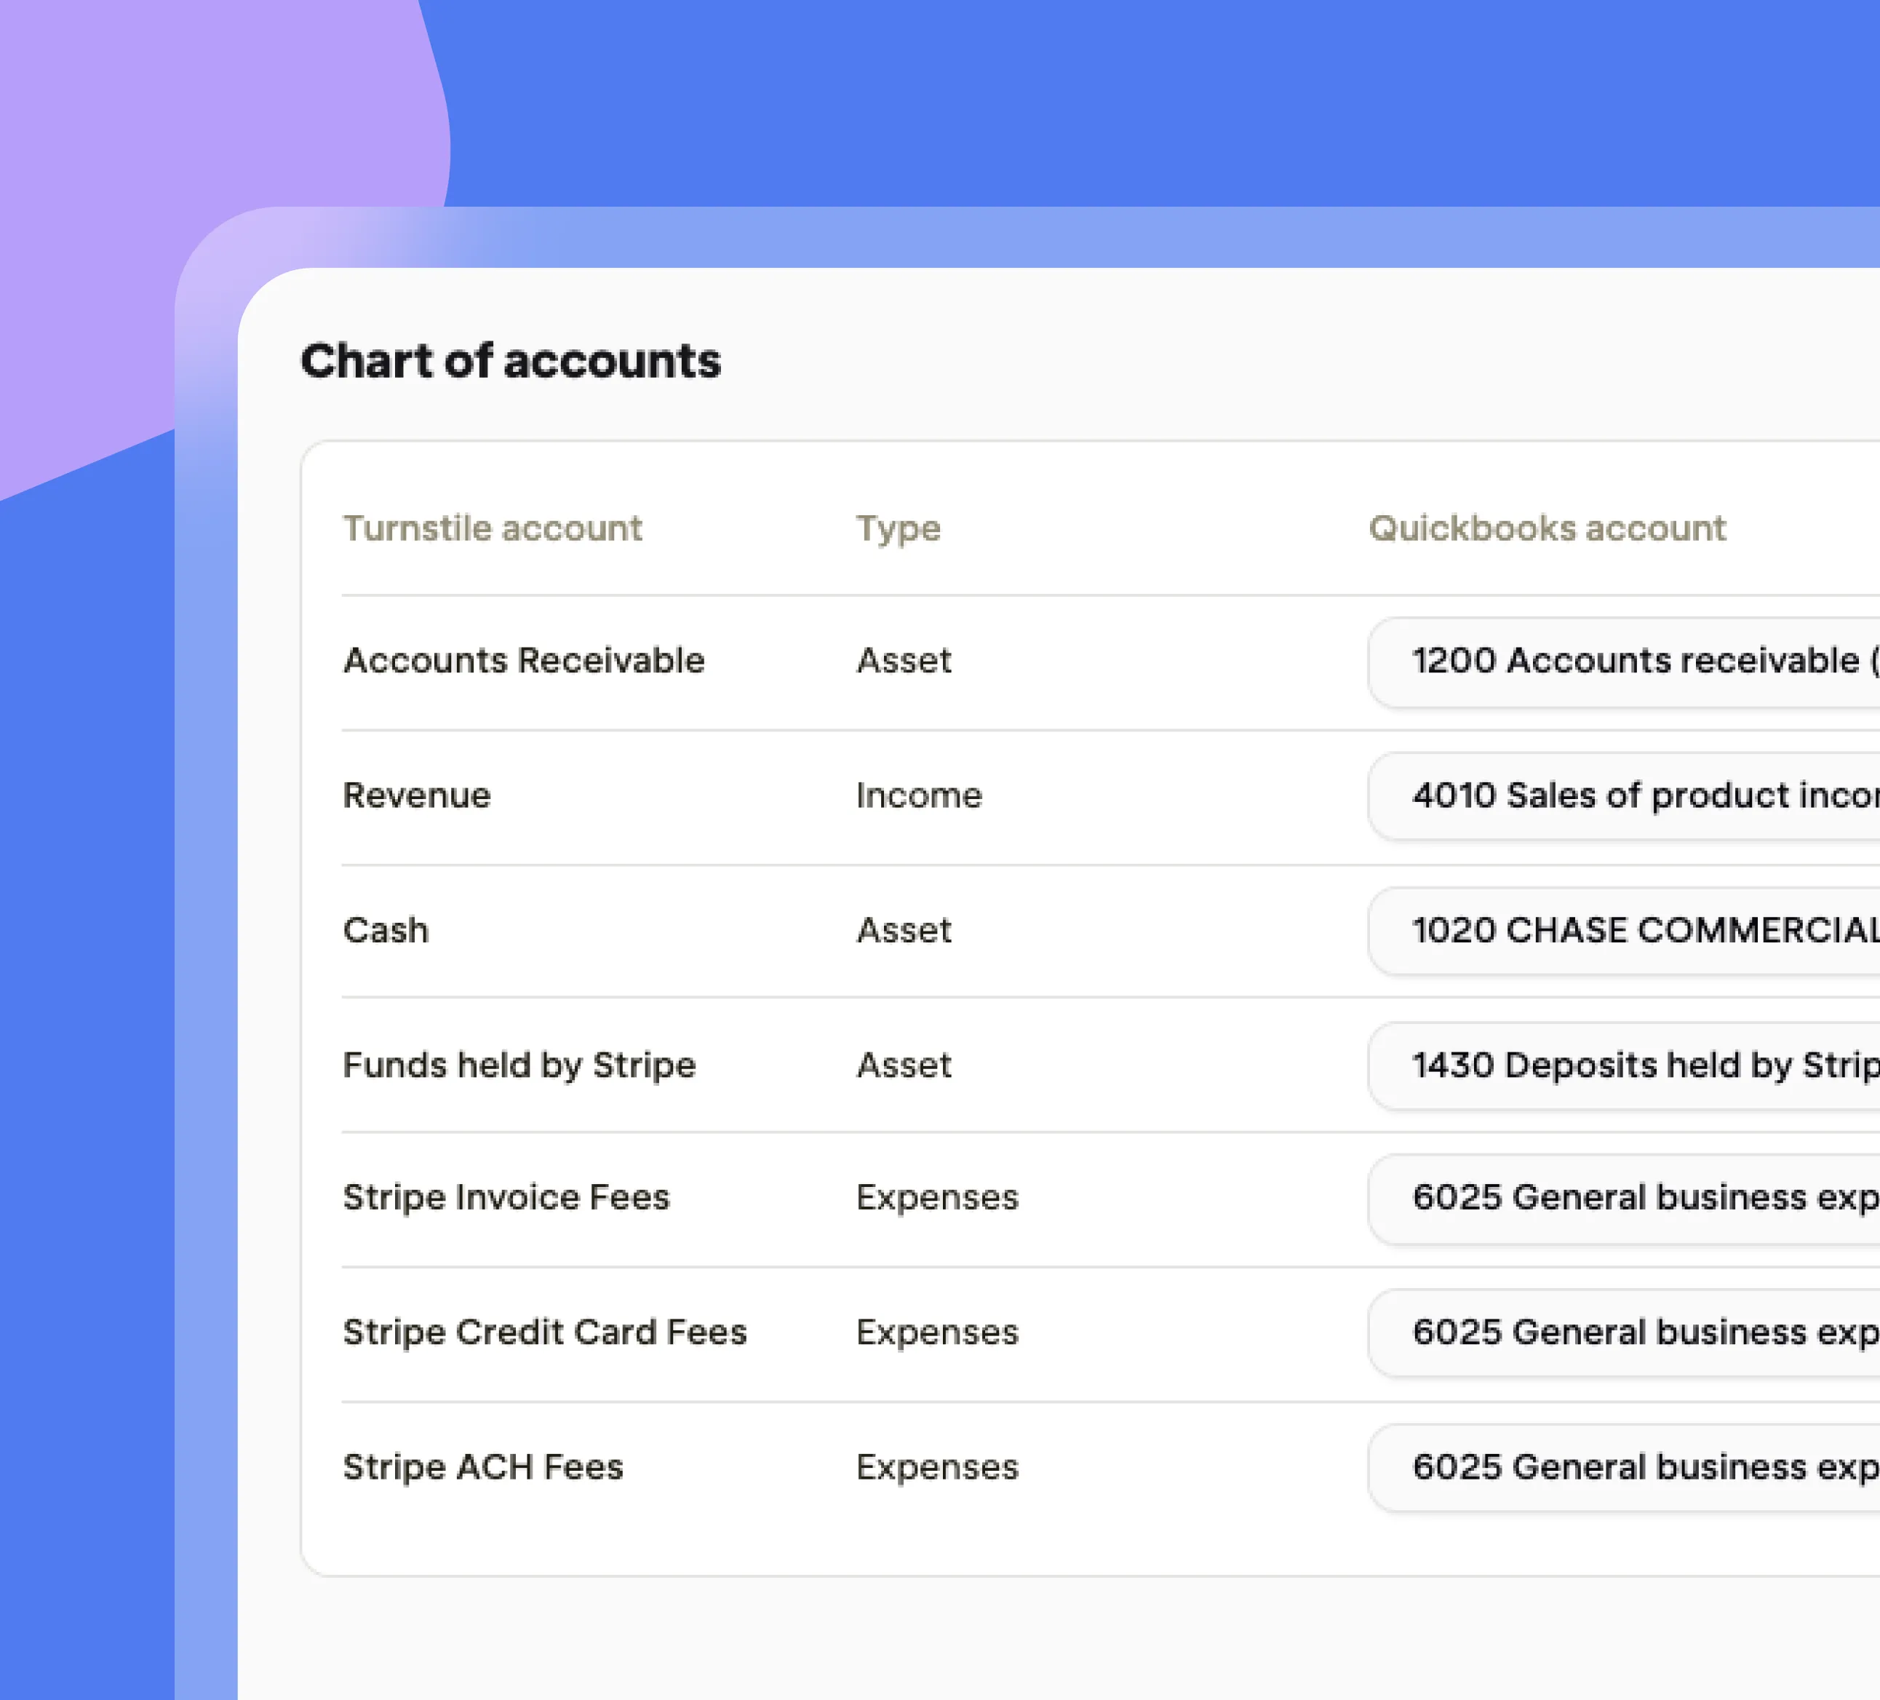Select the Funds held by Stripe row

[x=519, y=1065]
